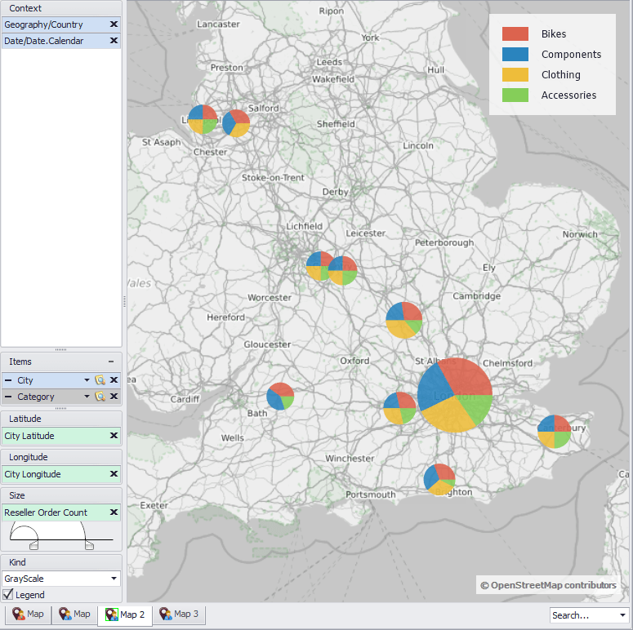The height and width of the screenshot is (630, 633).
Task: Open the Category dropdown arrow
Action: [x=87, y=397]
